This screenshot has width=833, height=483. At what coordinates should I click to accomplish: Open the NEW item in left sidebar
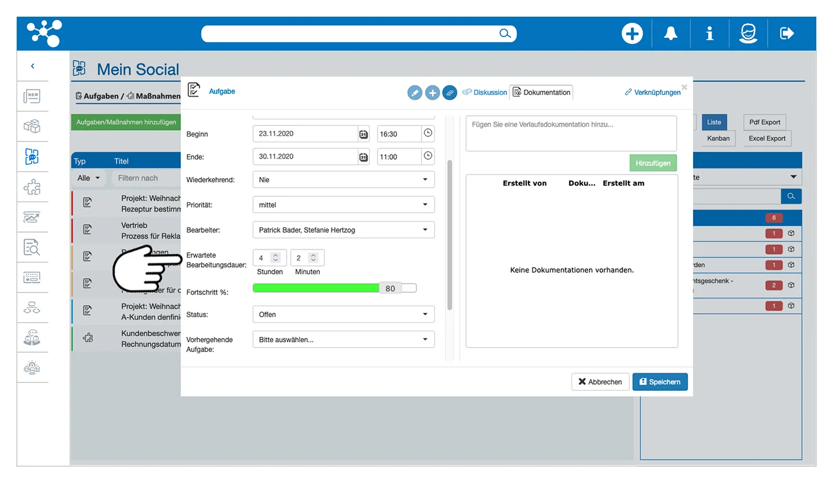point(32,96)
